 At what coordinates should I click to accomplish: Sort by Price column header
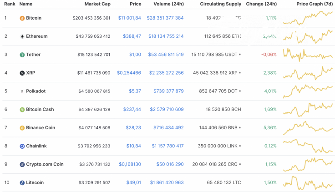(x=136, y=4)
